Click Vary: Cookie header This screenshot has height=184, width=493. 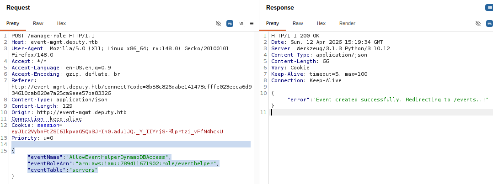coord(290,68)
